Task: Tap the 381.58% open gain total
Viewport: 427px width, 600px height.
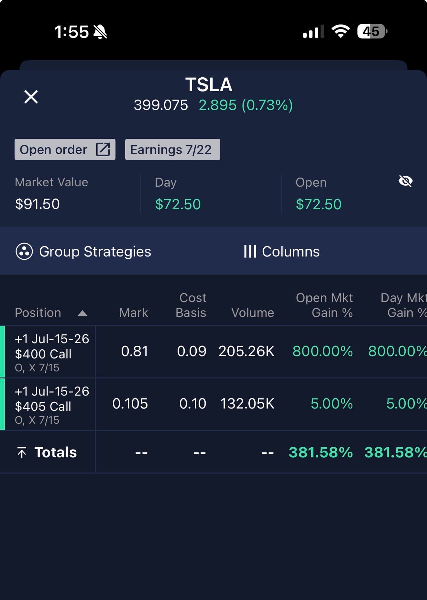Action: [x=321, y=452]
